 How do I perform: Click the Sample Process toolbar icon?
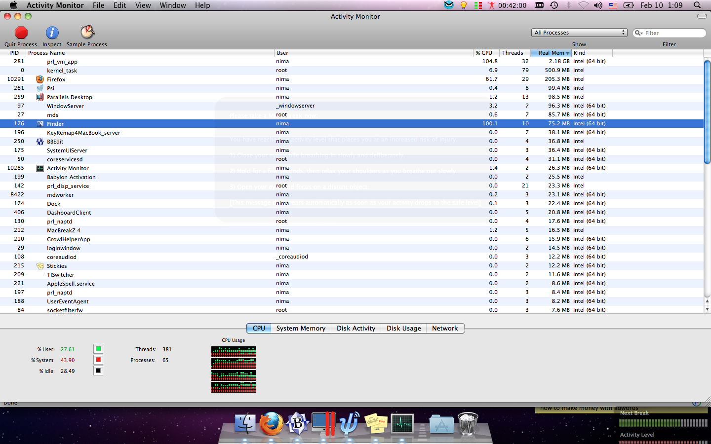tap(87, 33)
